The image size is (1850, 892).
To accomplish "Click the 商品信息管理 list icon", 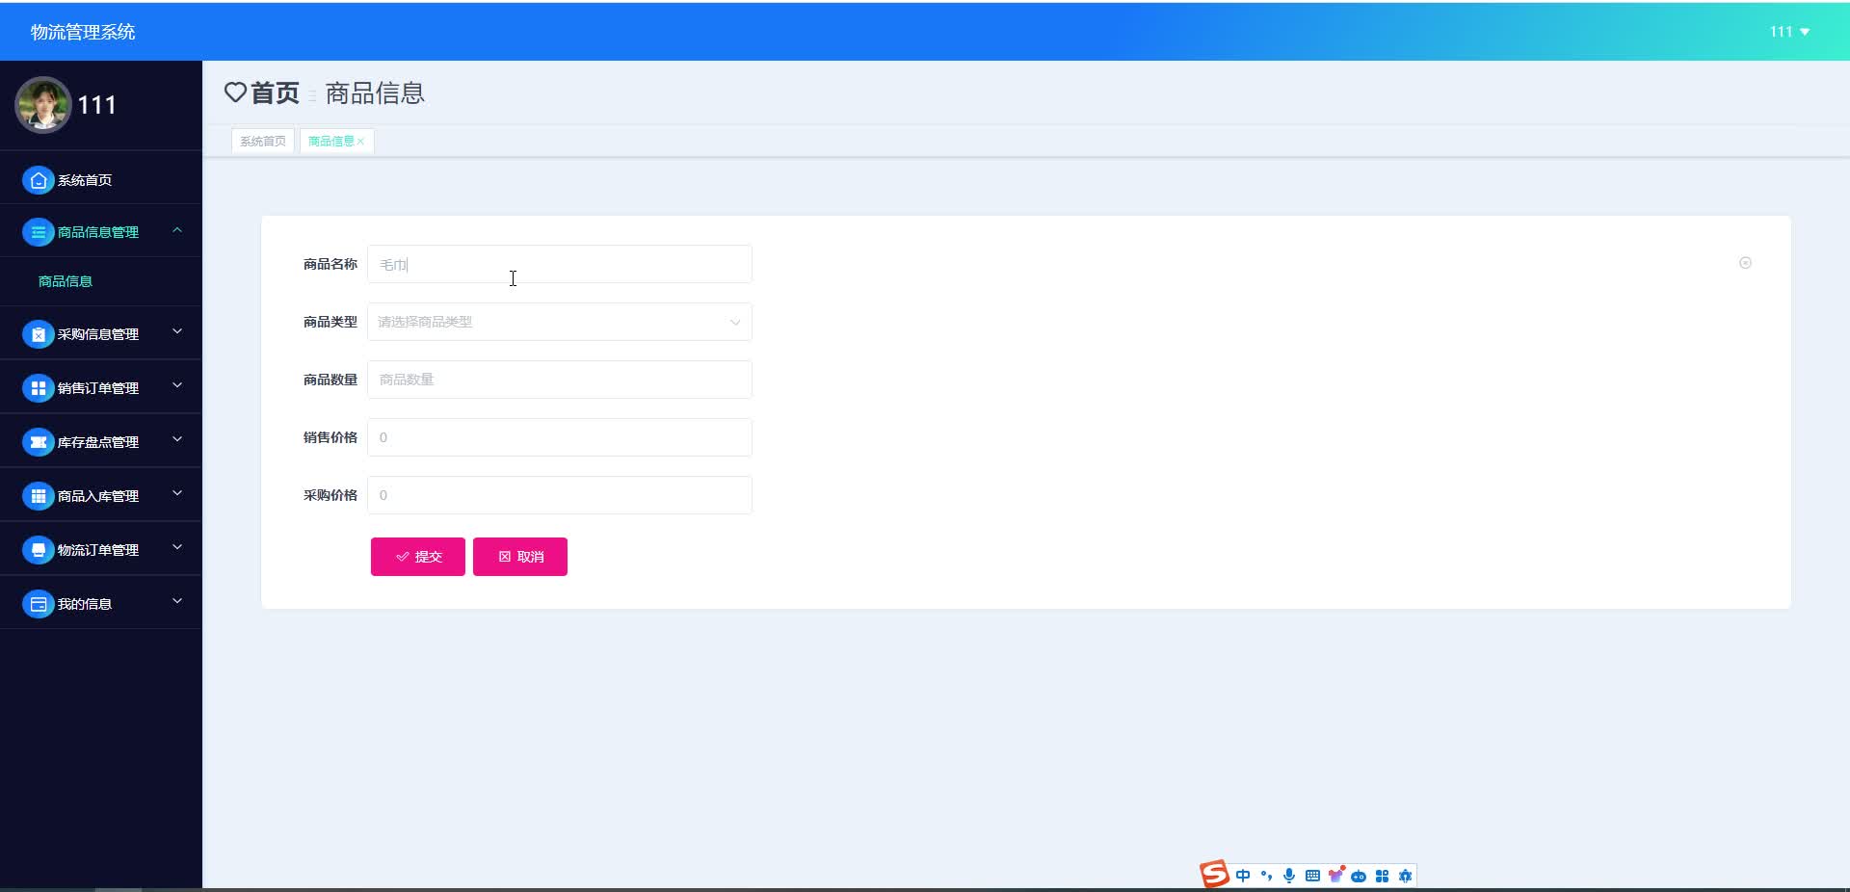I will pyautogui.click(x=38, y=232).
